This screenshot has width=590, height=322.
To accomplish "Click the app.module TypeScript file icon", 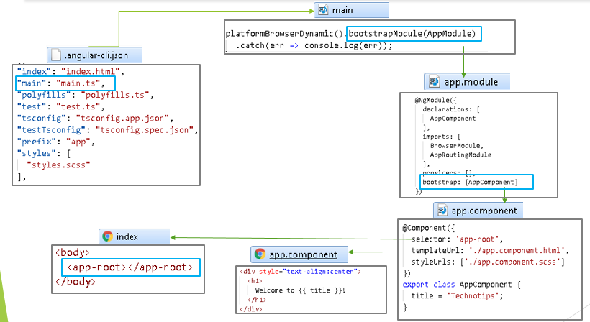I will (434, 81).
